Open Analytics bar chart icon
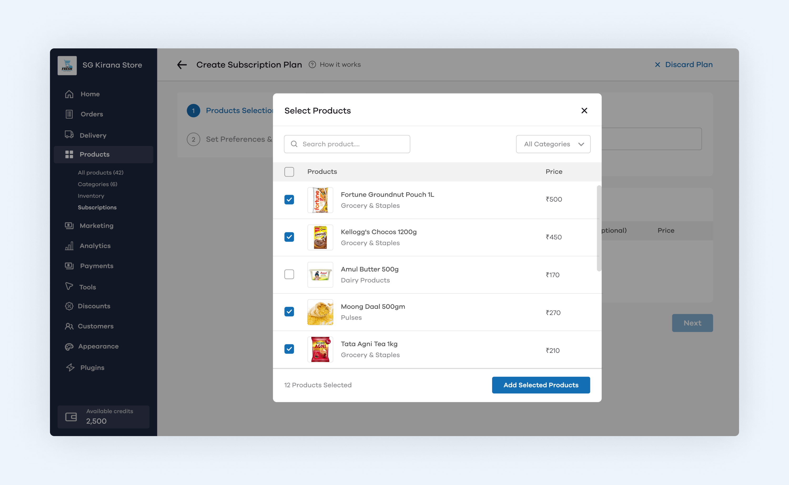This screenshot has height=485, width=789. (69, 246)
